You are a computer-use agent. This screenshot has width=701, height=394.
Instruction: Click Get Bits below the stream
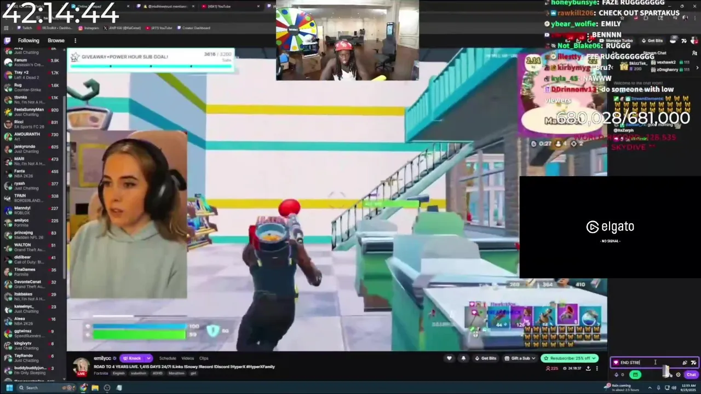[x=485, y=358]
